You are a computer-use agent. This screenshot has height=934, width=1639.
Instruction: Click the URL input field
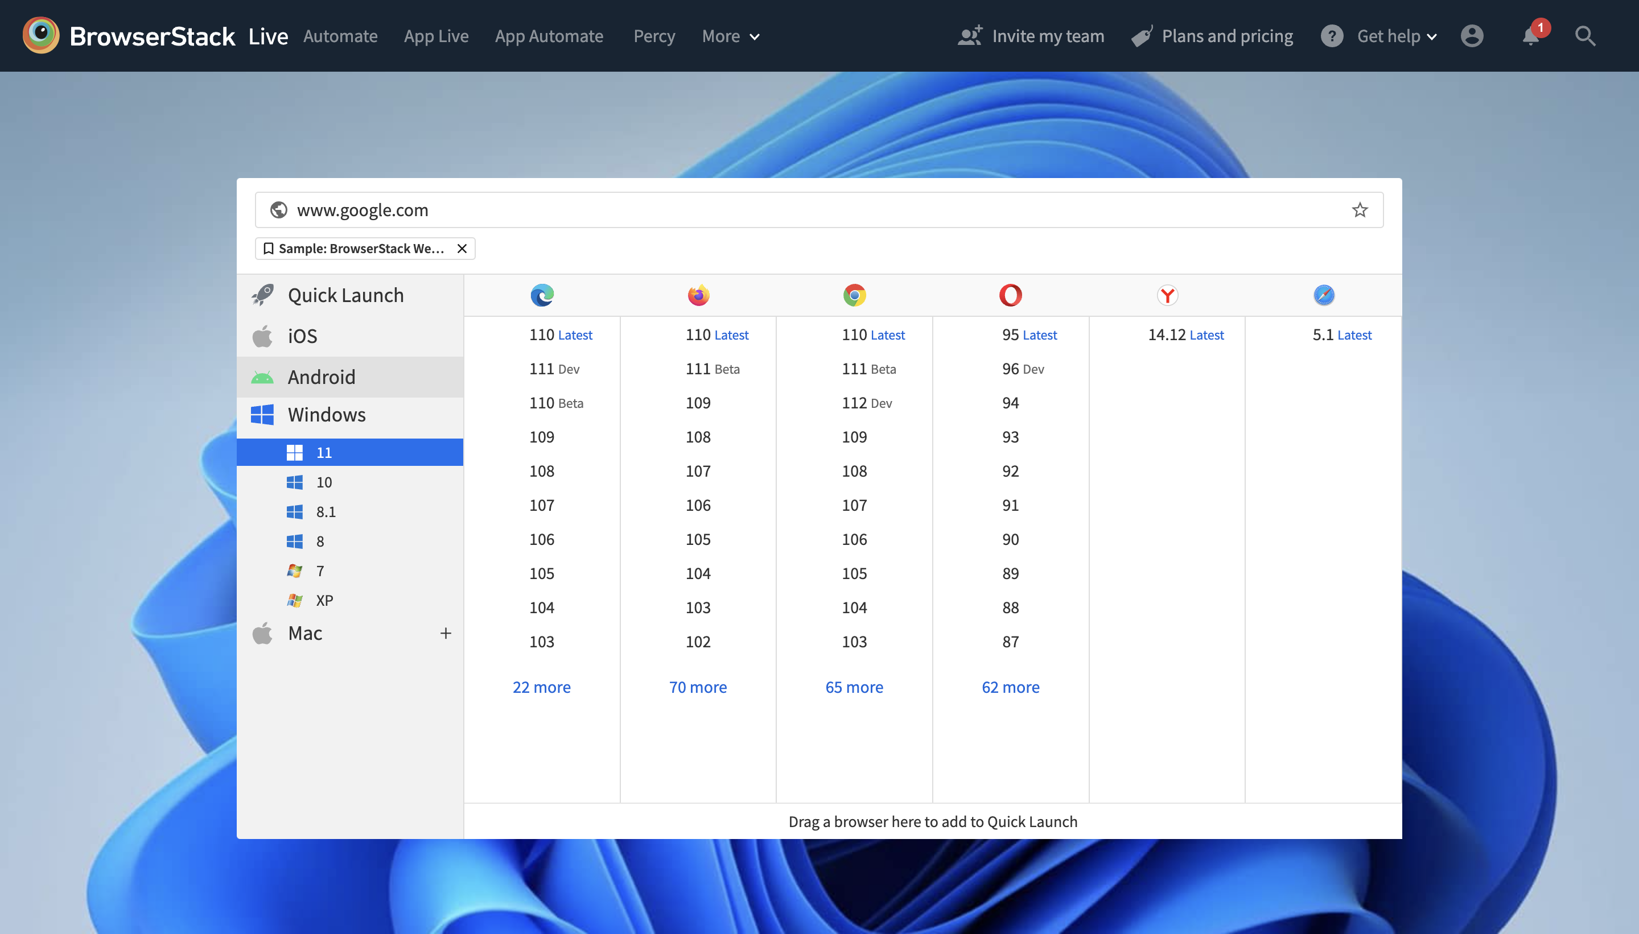[819, 208]
